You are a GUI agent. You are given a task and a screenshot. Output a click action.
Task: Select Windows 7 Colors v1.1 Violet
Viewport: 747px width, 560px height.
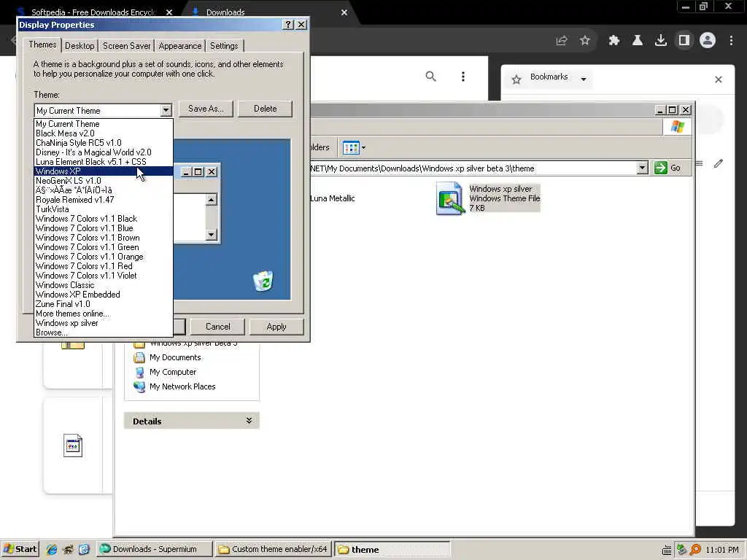[104, 276]
